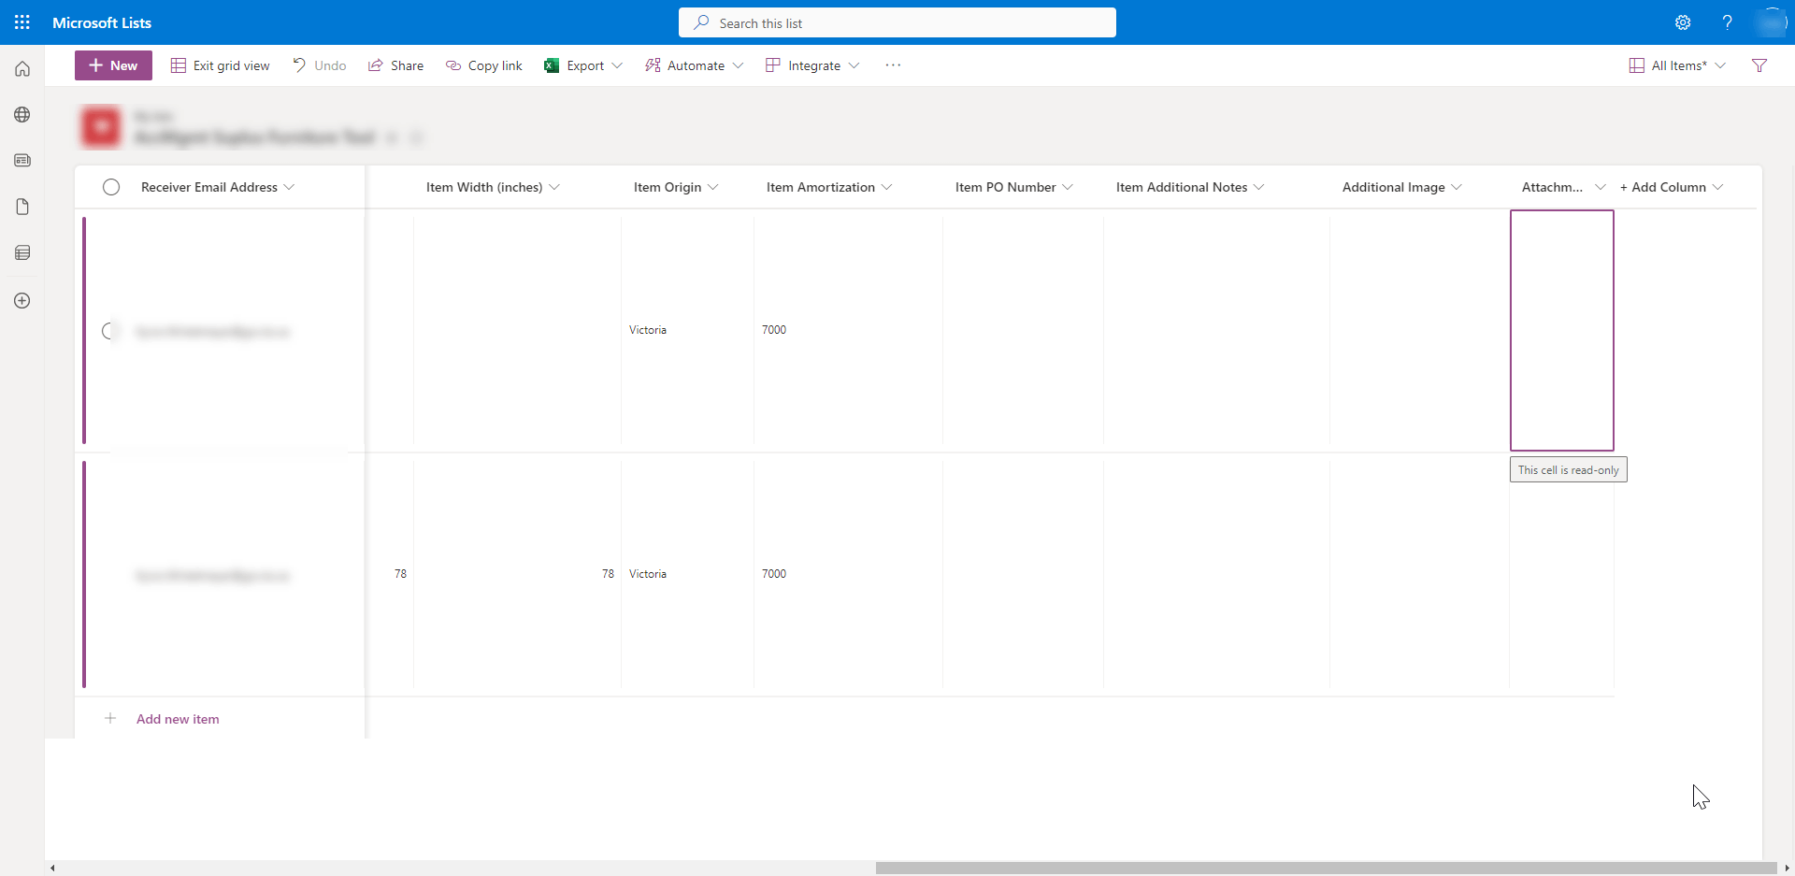Open Item Origin column header menu
This screenshot has width=1795, height=876.
pos(676,187)
